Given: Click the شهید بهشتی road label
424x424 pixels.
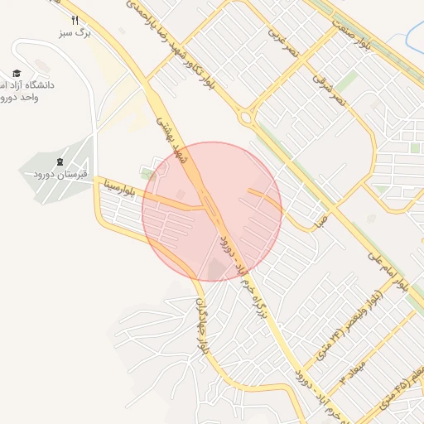Looking at the screenshot, I should pyautogui.click(x=172, y=140).
